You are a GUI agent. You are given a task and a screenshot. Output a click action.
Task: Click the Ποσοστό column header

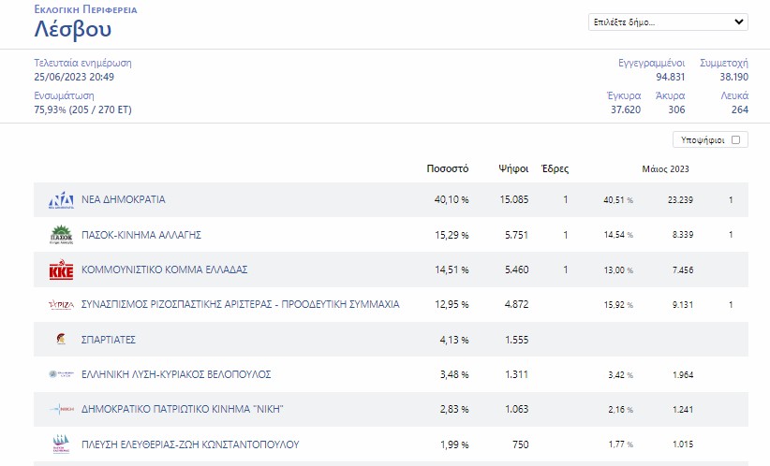point(447,169)
